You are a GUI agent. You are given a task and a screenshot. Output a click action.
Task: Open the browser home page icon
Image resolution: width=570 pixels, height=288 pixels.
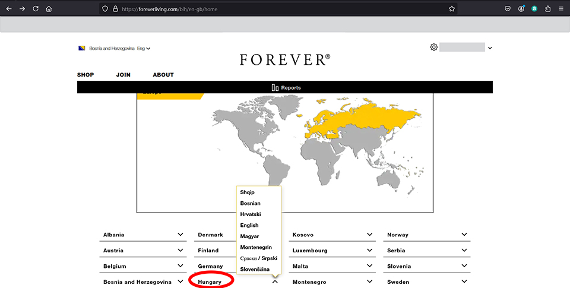[x=49, y=9]
